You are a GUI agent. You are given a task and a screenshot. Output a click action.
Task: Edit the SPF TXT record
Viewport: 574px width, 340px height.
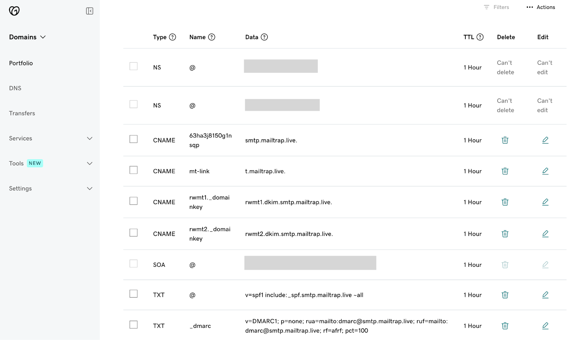pos(545,294)
